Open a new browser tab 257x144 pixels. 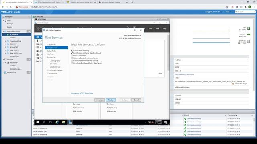[132, 2]
